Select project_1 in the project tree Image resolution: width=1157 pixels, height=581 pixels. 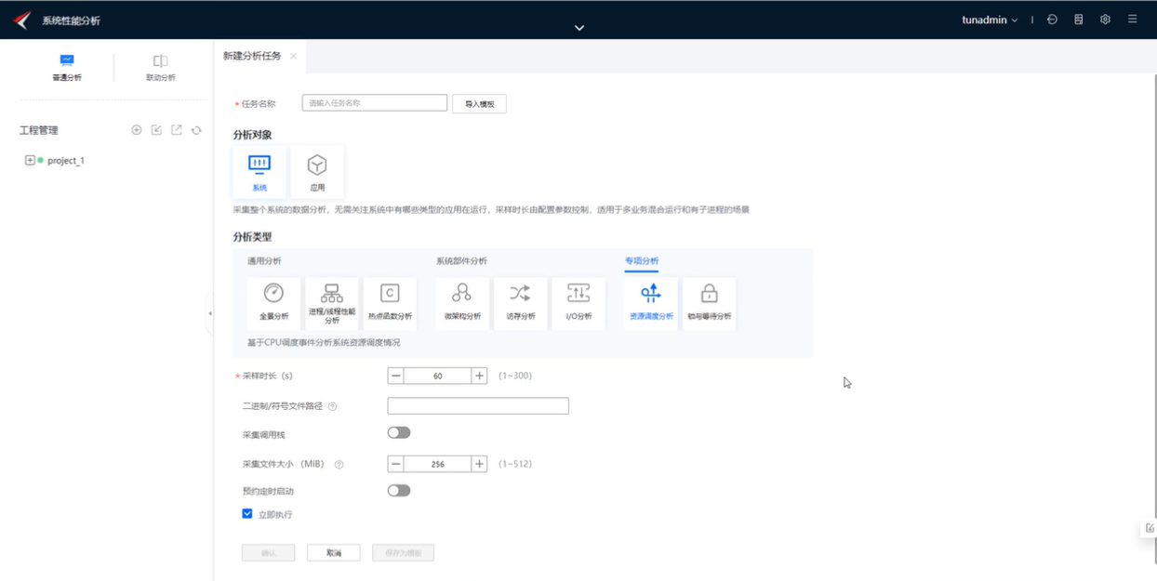pyautogui.click(x=66, y=160)
